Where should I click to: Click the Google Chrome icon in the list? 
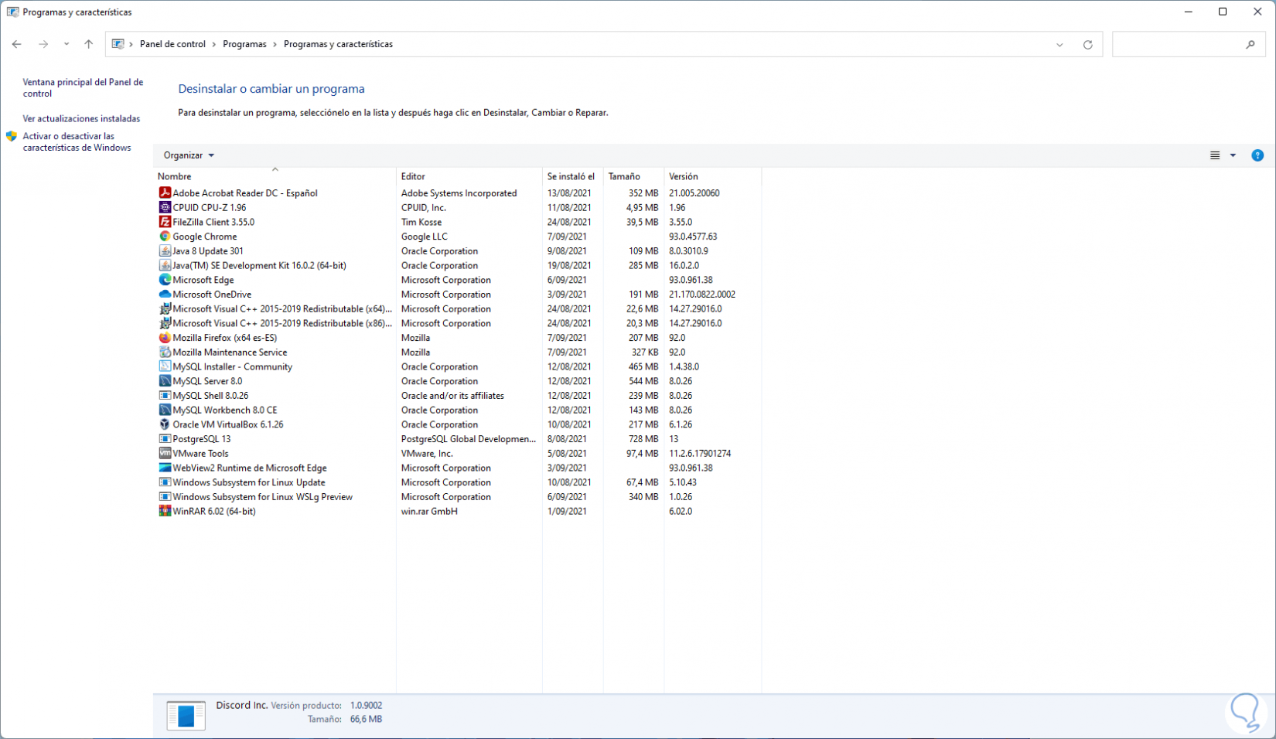coord(165,237)
